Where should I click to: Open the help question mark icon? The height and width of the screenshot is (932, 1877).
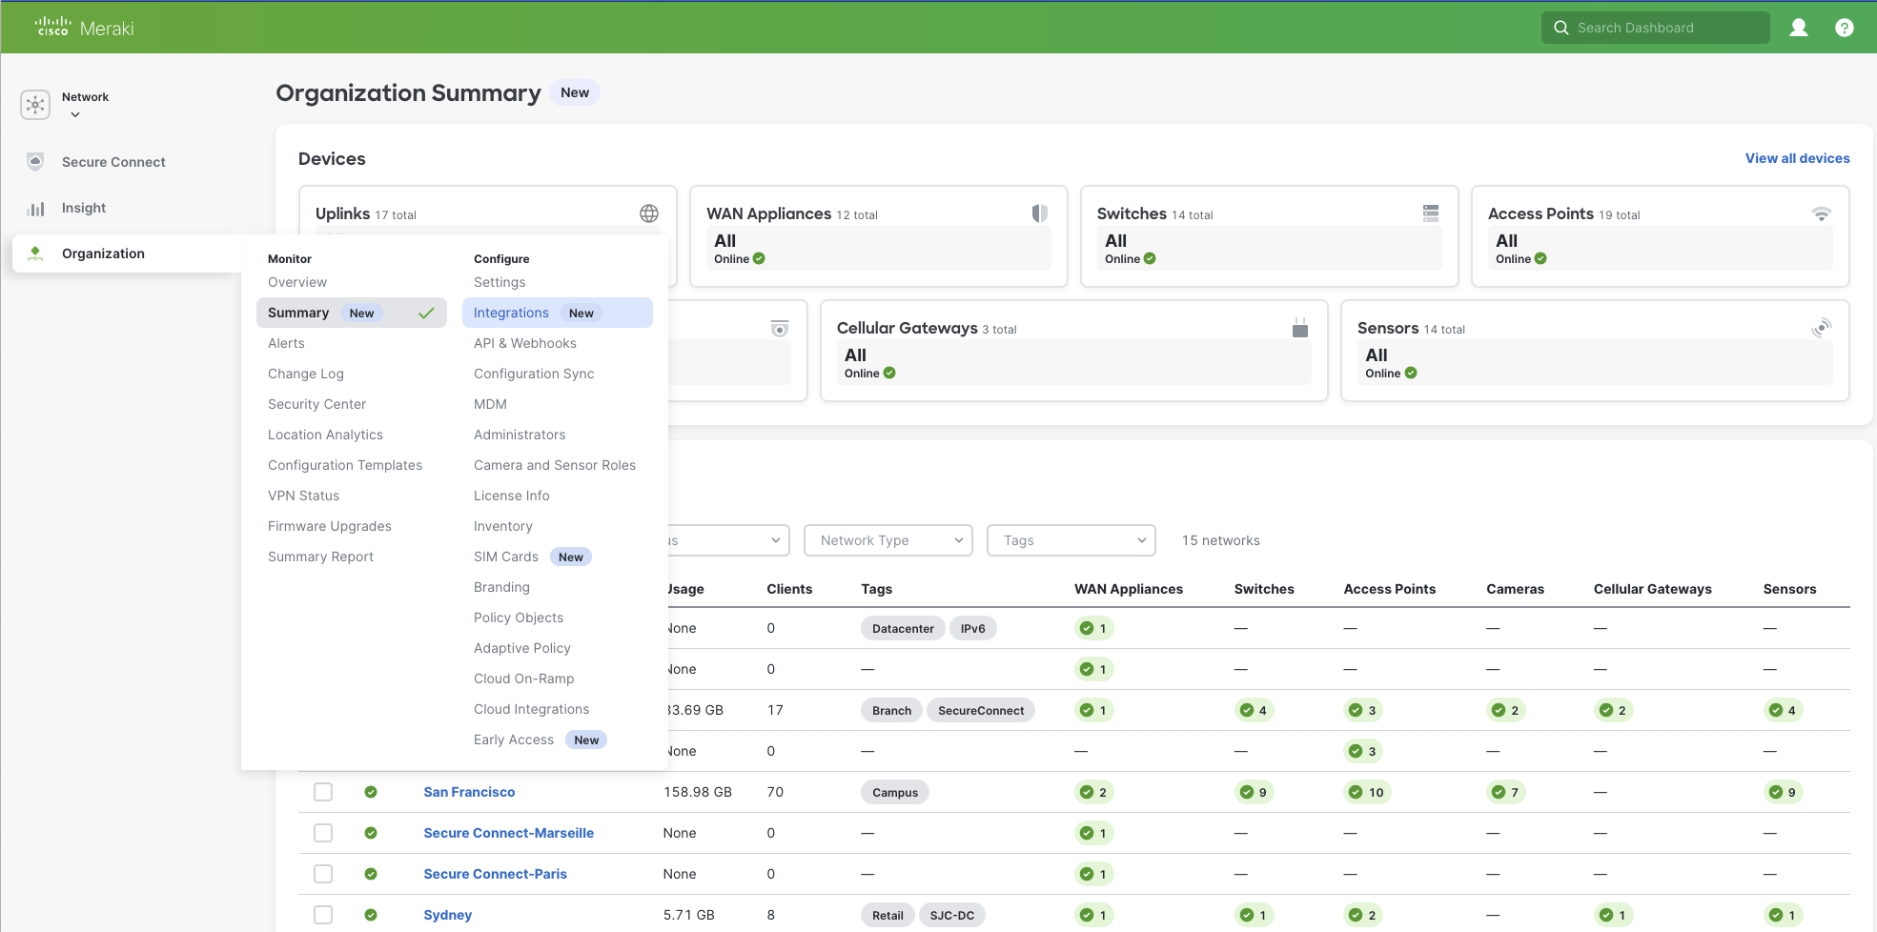1844,28
